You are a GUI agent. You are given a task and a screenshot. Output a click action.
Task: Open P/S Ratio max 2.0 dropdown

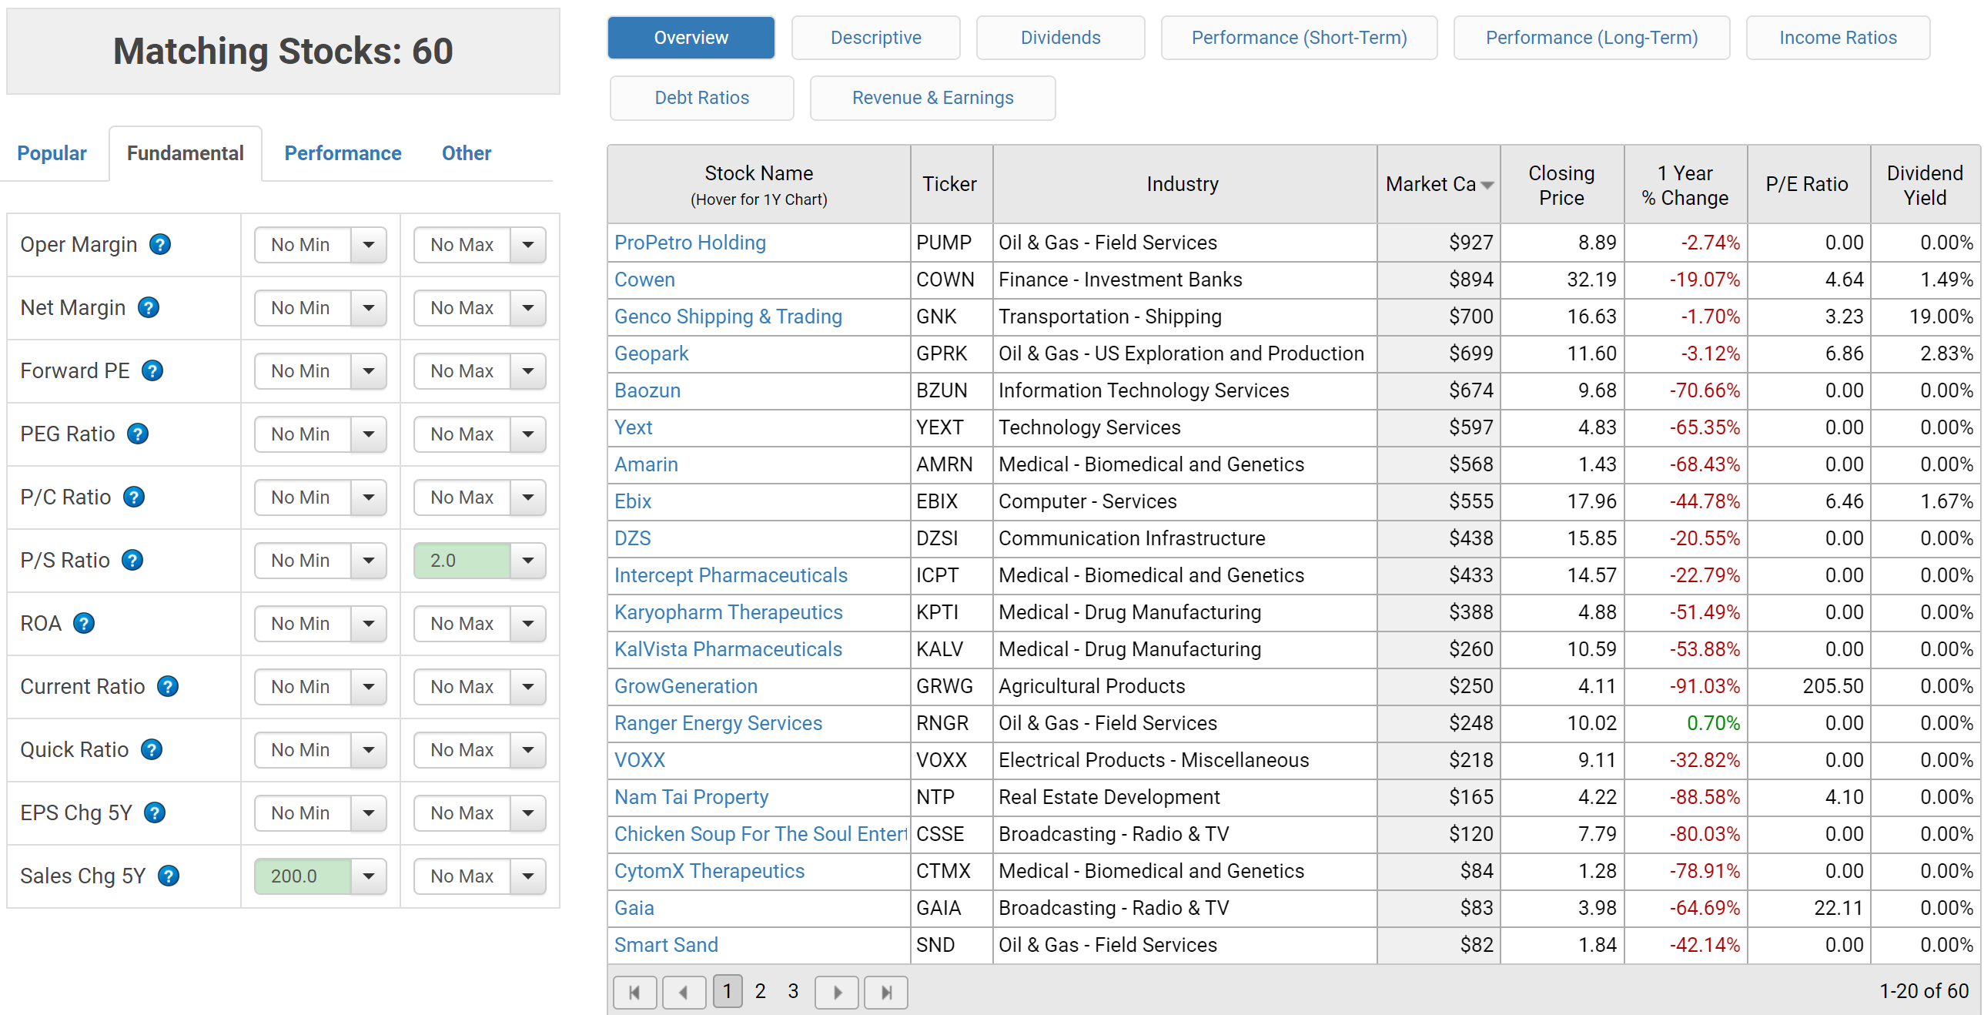pos(528,561)
